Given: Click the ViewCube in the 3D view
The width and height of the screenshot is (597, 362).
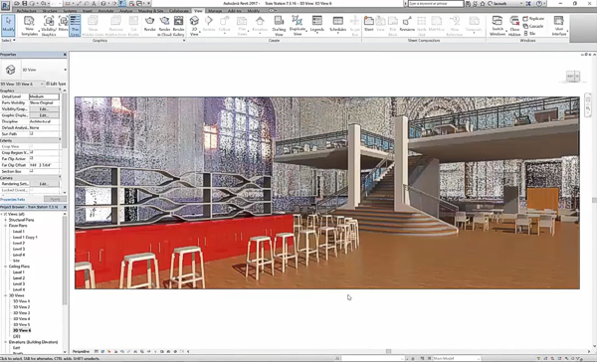Looking at the screenshot, I should [x=573, y=77].
